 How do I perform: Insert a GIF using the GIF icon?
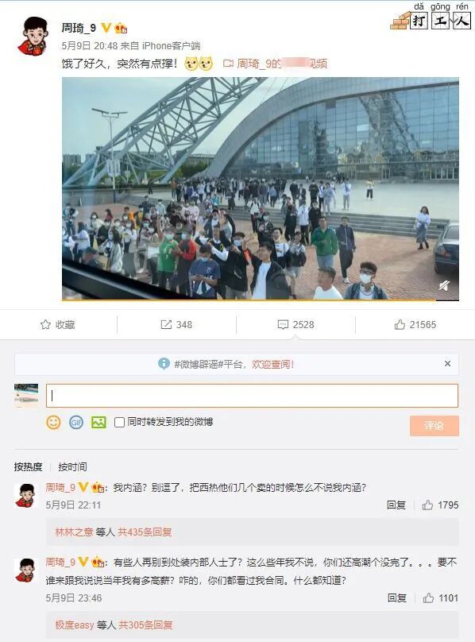[76, 422]
